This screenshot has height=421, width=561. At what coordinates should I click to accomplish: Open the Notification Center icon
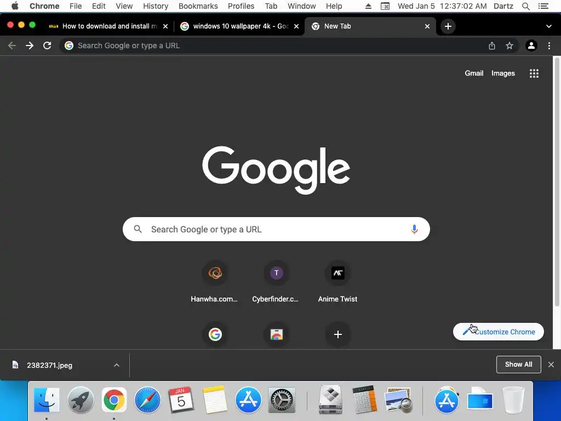tap(543, 6)
